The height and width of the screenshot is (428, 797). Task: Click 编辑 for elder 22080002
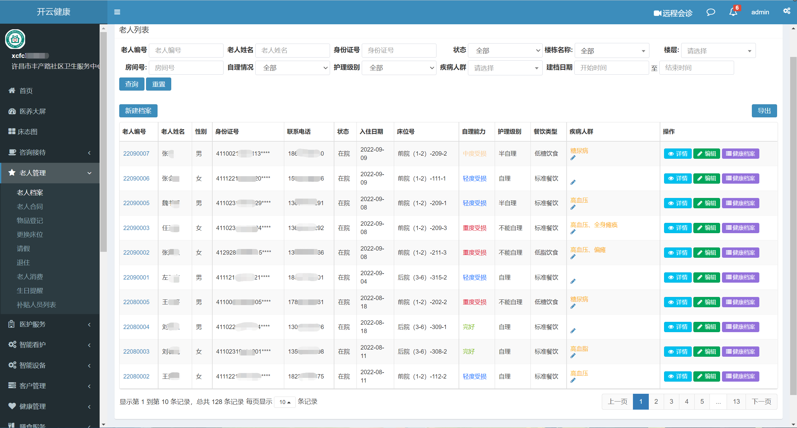pyautogui.click(x=707, y=377)
